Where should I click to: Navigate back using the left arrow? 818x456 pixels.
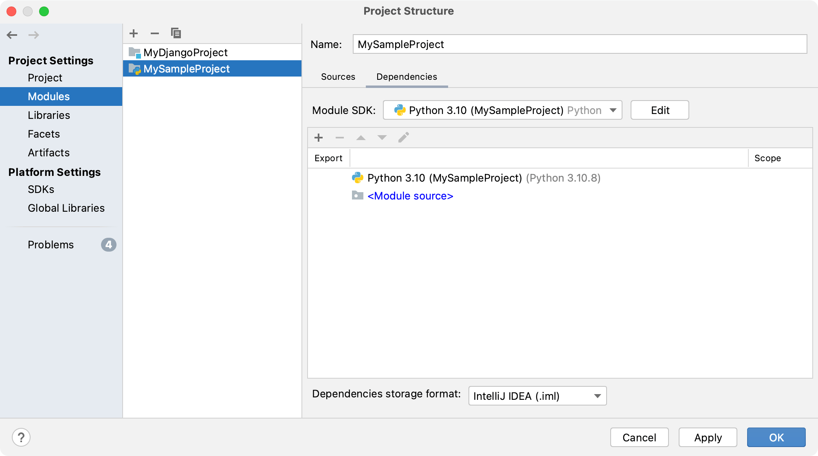pyautogui.click(x=12, y=35)
